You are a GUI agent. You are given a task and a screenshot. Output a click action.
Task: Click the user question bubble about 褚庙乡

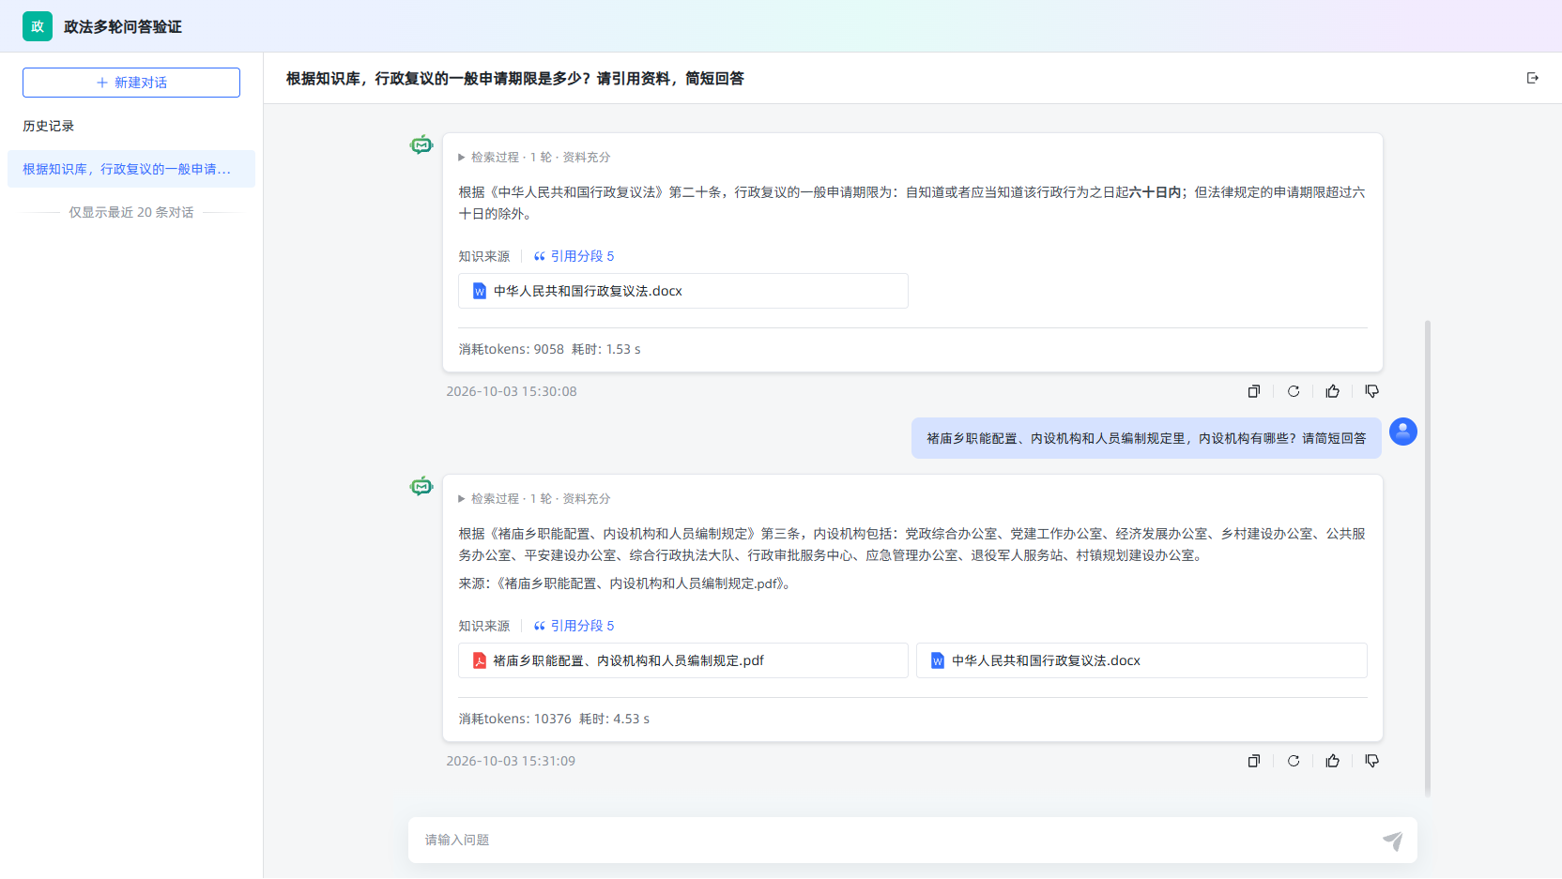pos(1146,438)
